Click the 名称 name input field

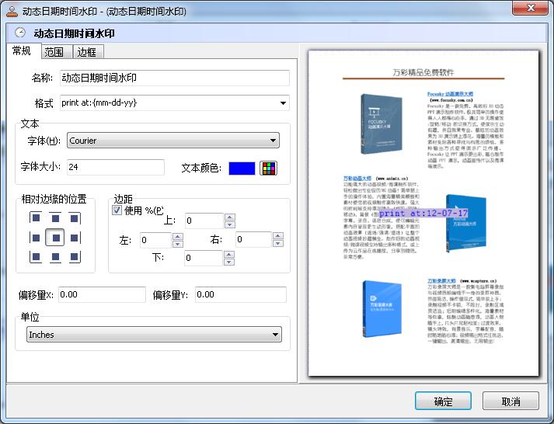tap(174, 78)
